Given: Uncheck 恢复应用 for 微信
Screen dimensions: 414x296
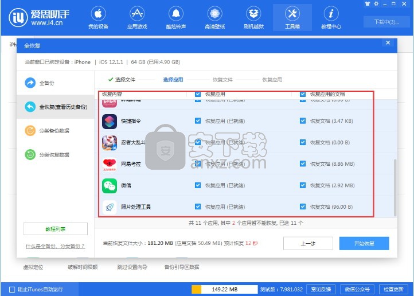Looking at the screenshot, I should [198, 185].
